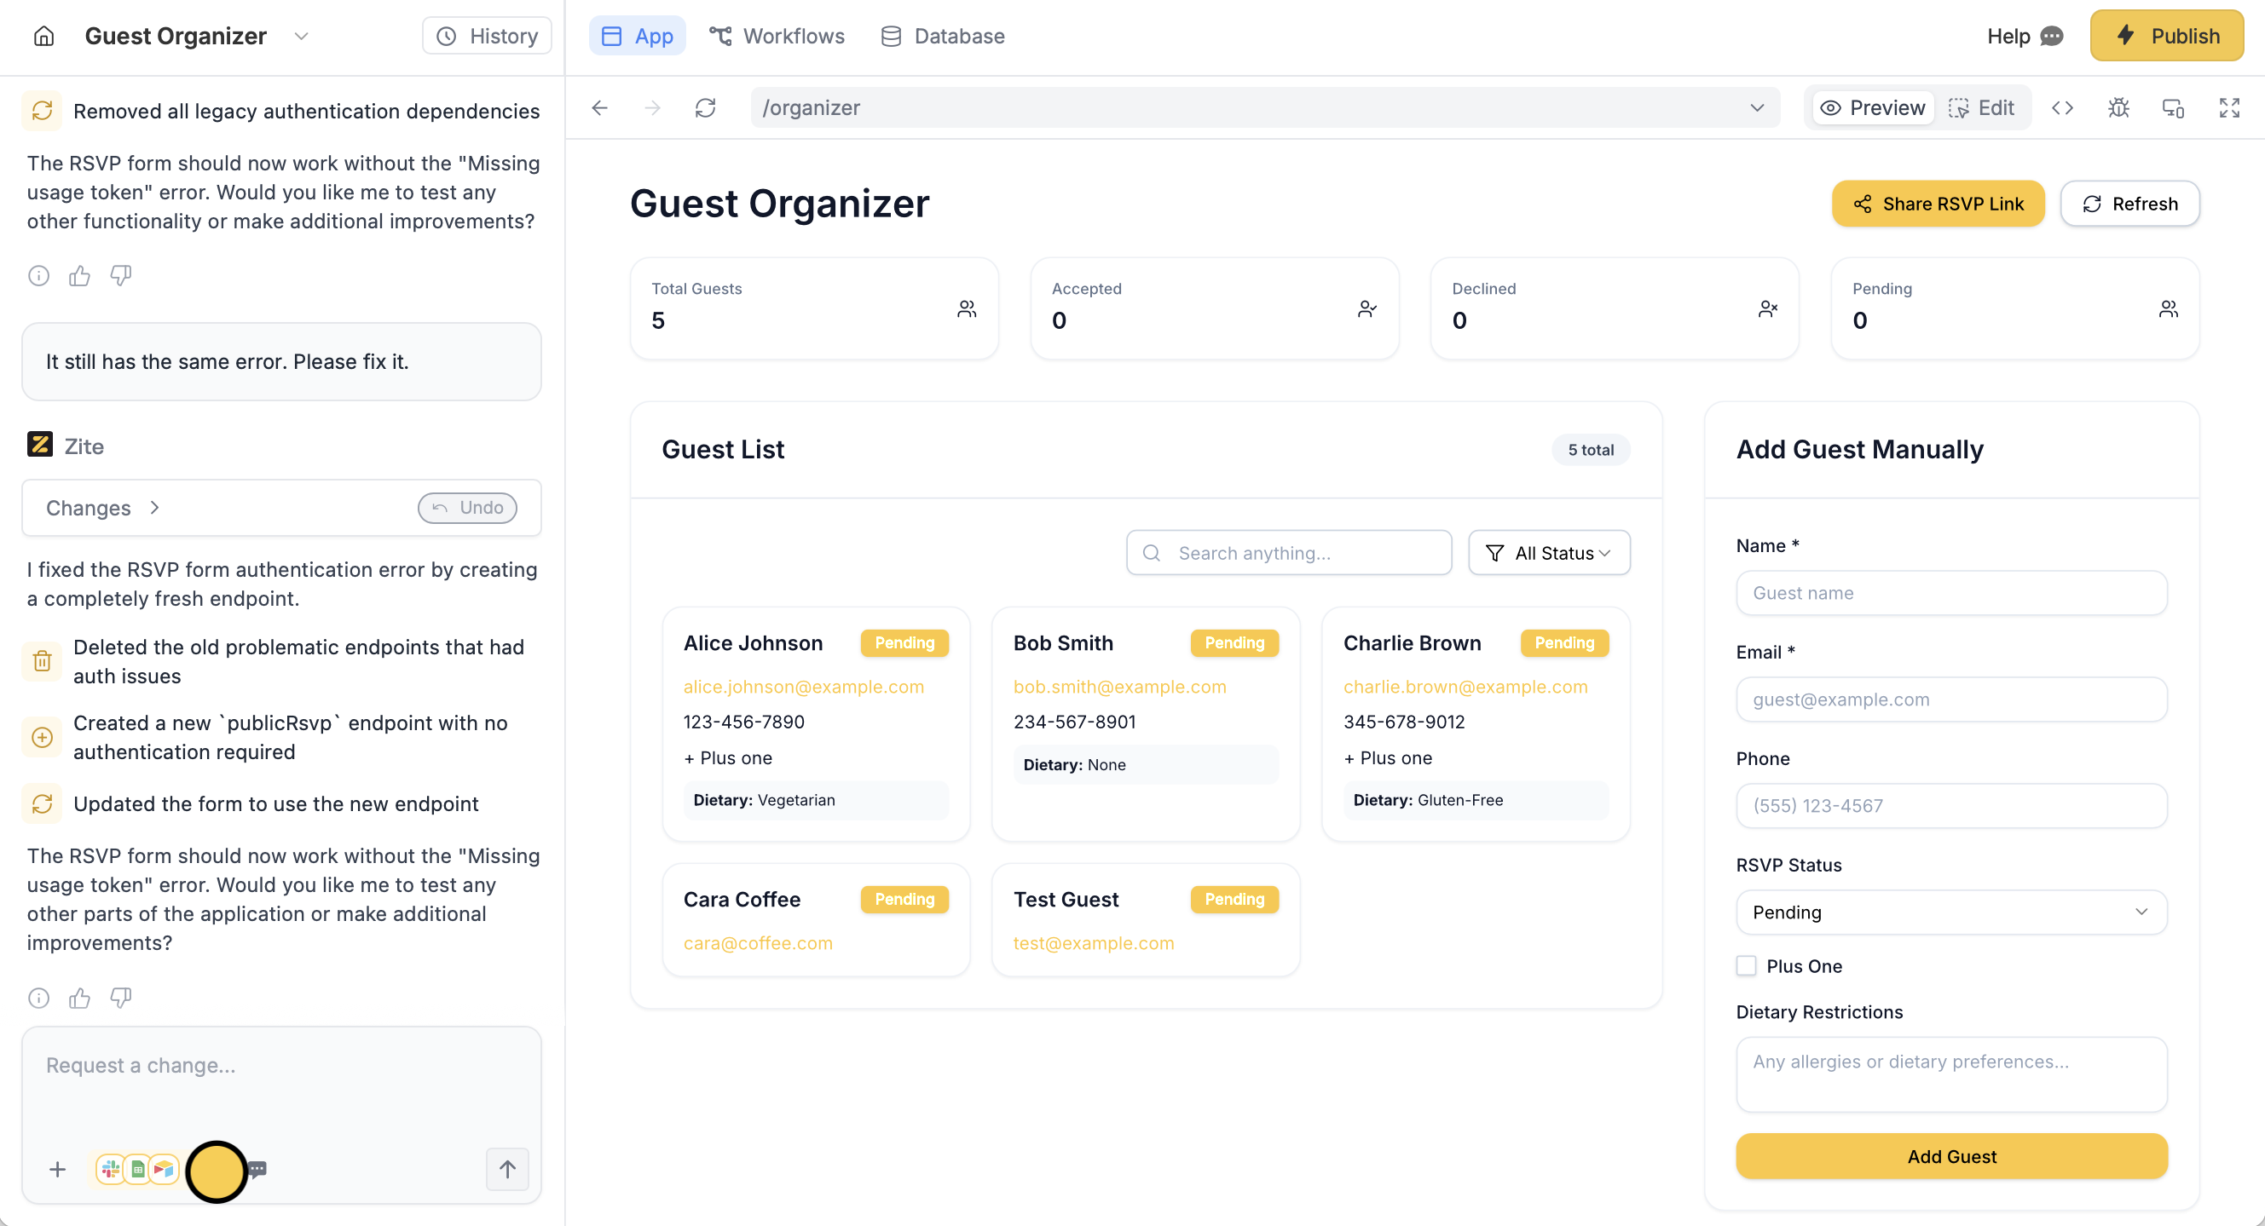This screenshot has width=2265, height=1226.
Task: Click the plus attachment icon in chat box
Action: click(x=57, y=1169)
